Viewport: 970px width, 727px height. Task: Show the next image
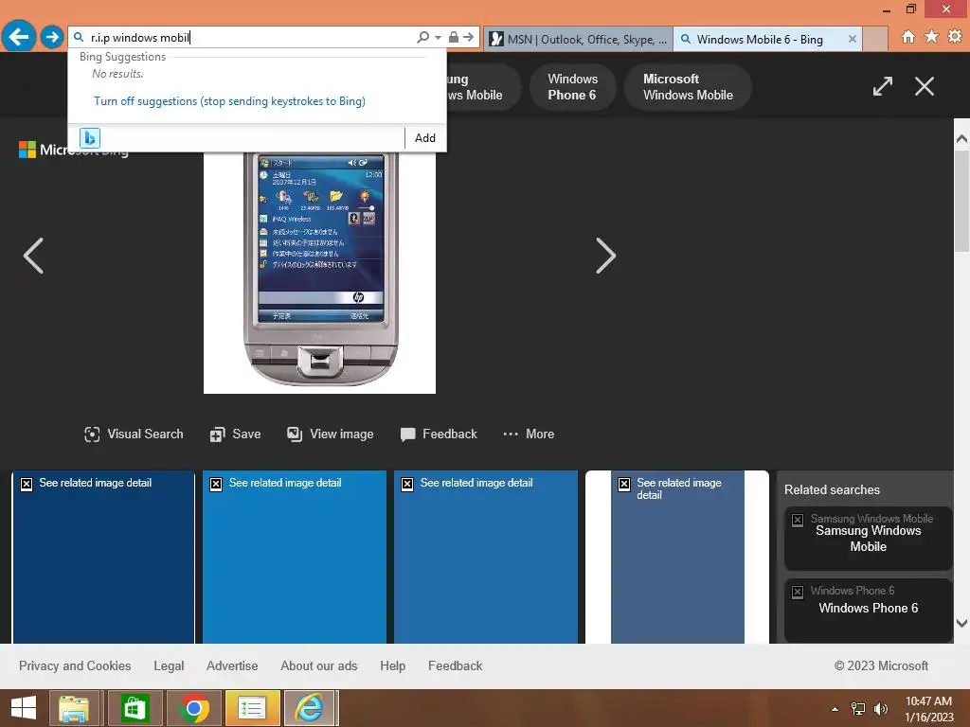point(605,256)
